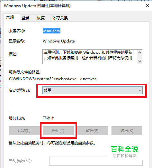Click the 恢复(R) button
The width and height of the screenshot is (152, 168).
(x=127, y=131)
